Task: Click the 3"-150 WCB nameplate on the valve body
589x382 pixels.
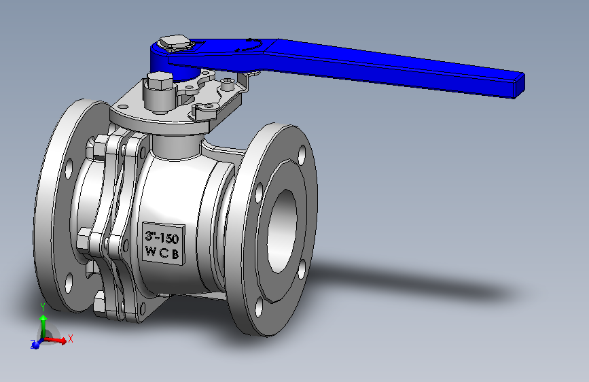Action: [164, 243]
